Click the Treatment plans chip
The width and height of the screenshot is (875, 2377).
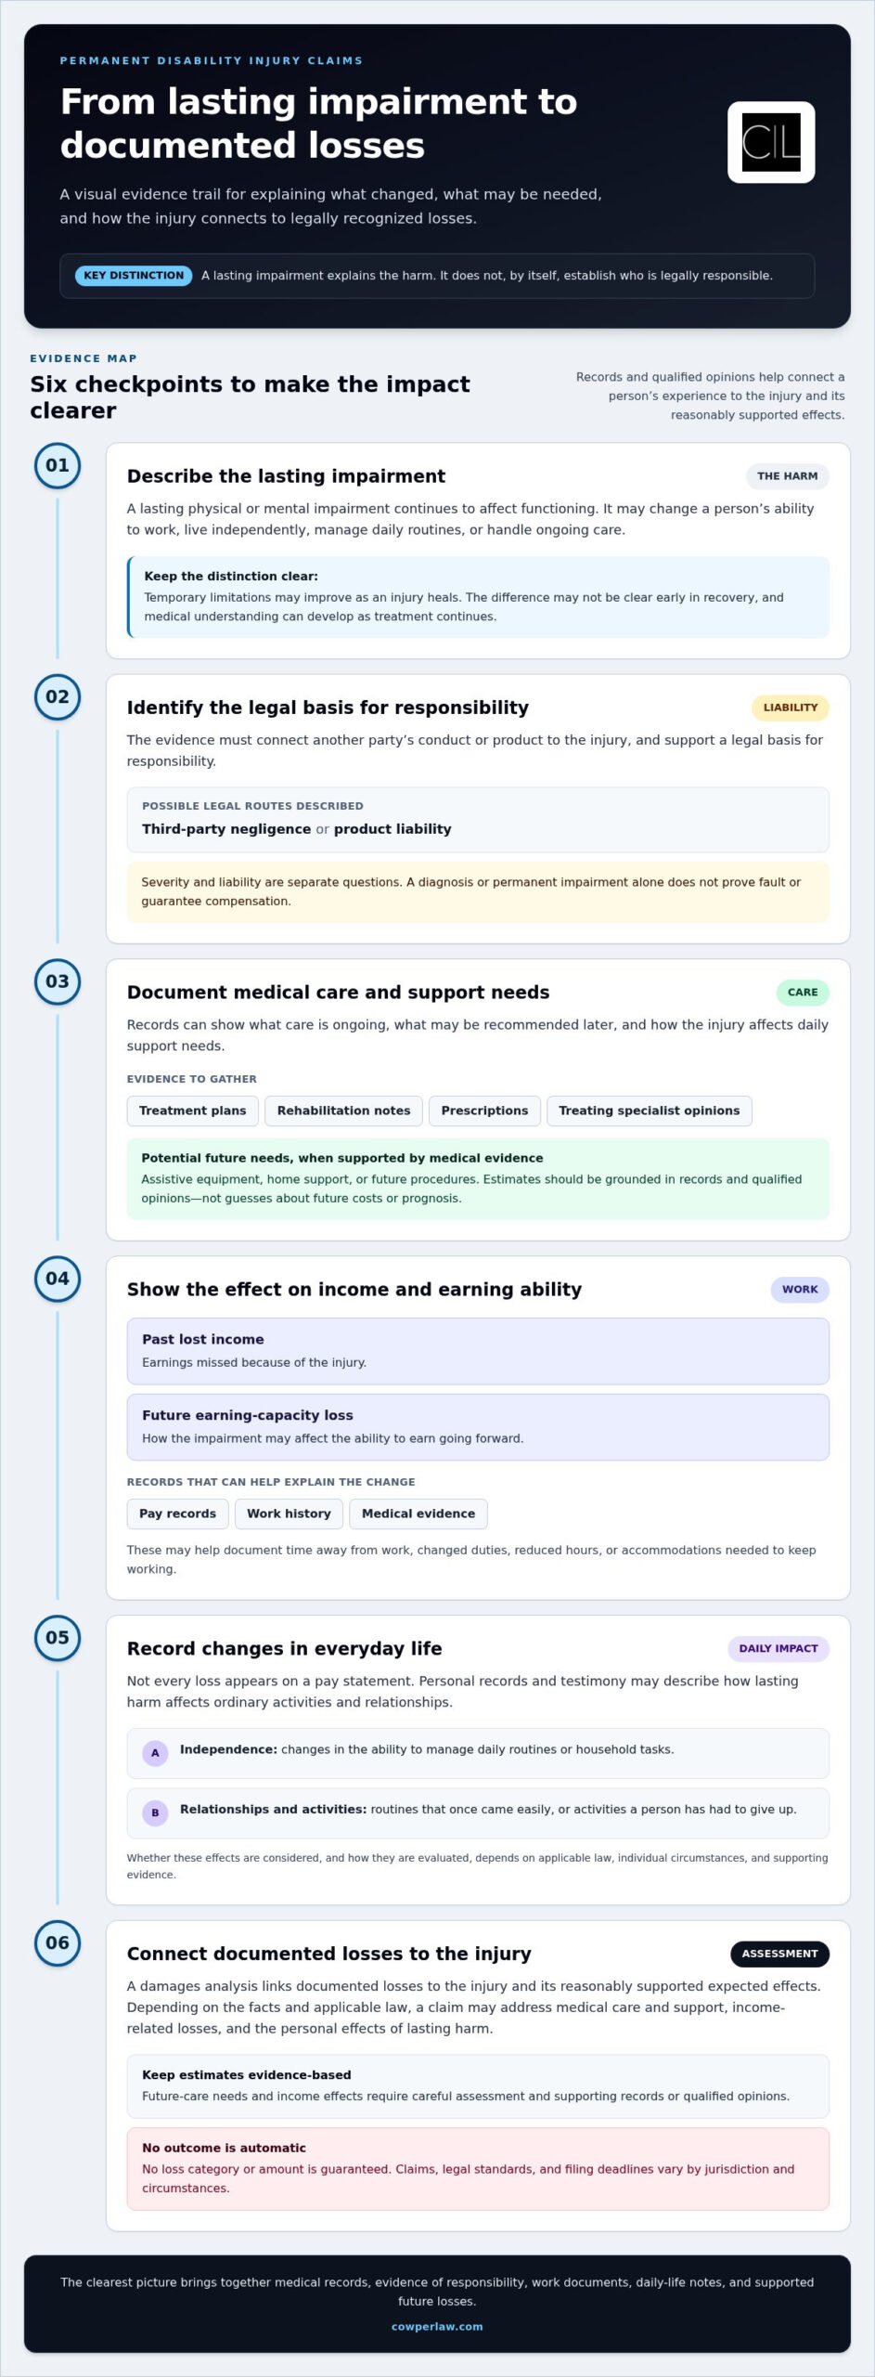193,1111
